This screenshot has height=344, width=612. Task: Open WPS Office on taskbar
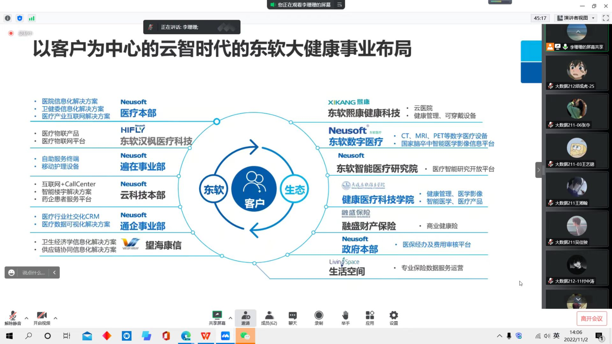pyautogui.click(x=206, y=336)
